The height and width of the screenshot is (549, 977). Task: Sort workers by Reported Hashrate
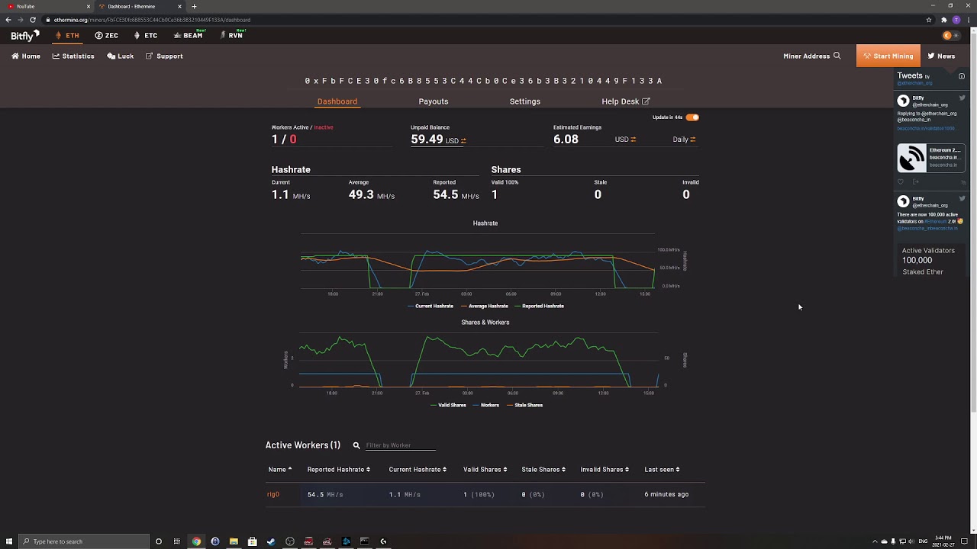pos(339,470)
